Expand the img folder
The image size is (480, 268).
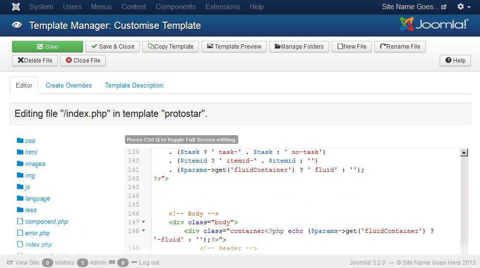click(x=26, y=176)
